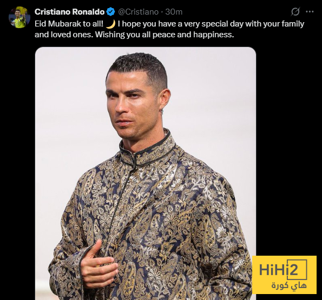The image size is (322, 300).
Task: Open the @Cristiano handle link
Action: point(138,12)
